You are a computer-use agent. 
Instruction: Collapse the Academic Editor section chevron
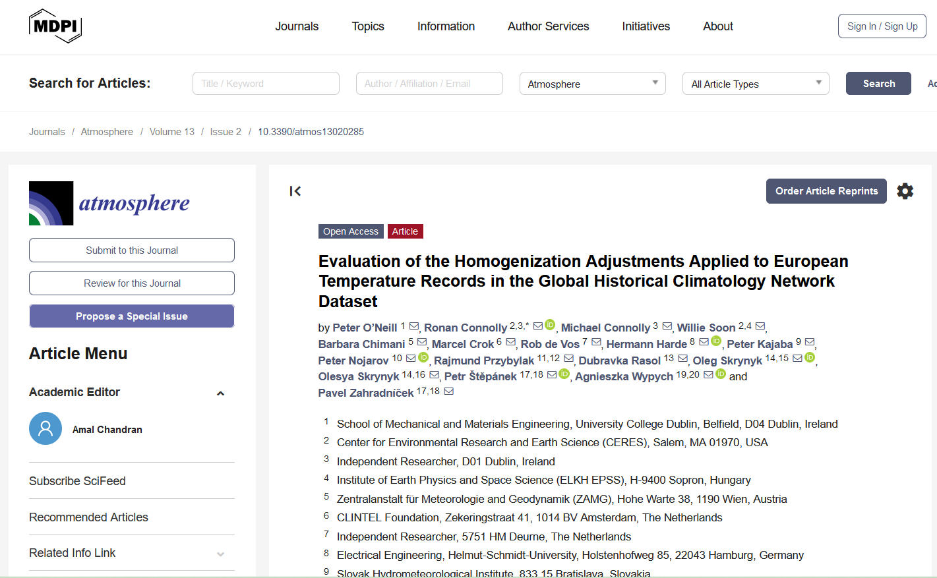(x=220, y=393)
